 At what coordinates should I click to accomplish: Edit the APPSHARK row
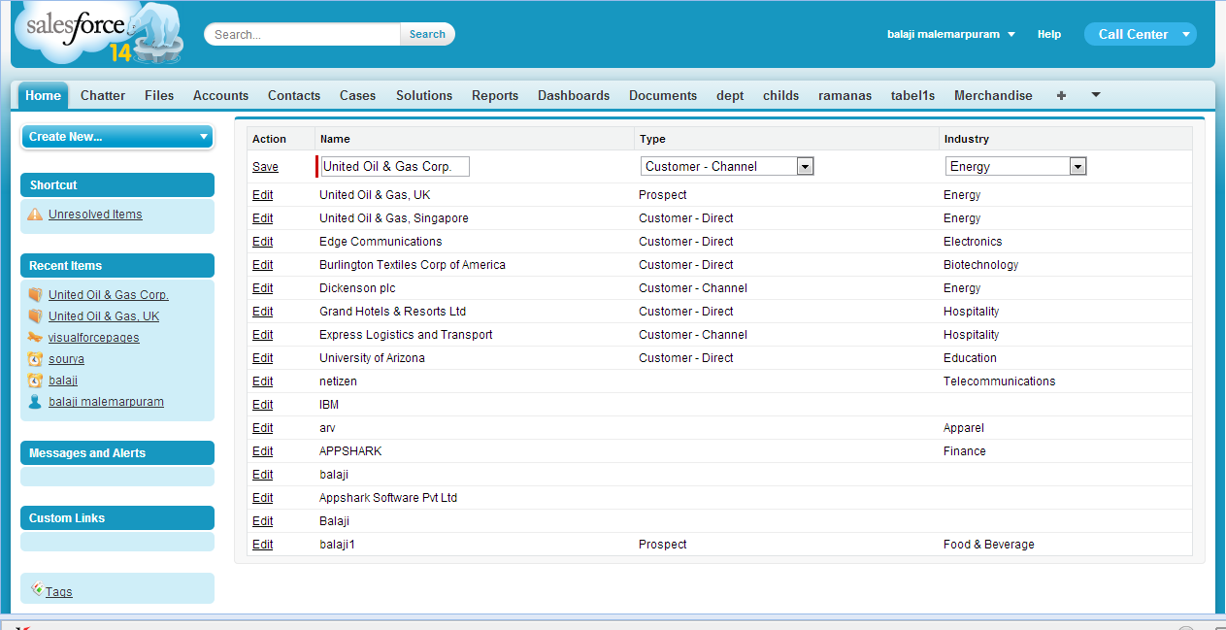[x=262, y=451]
